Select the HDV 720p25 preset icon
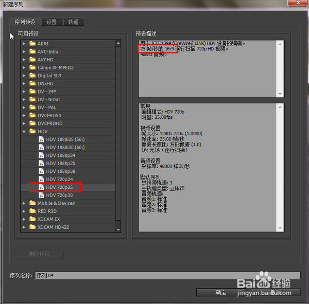Viewport: 309px width, 304px height. 42,187
